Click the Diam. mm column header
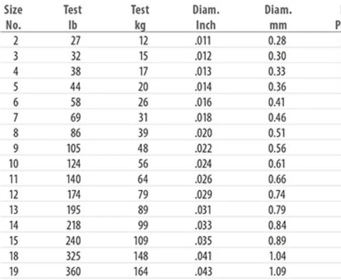The image size is (341, 280). click(x=278, y=18)
